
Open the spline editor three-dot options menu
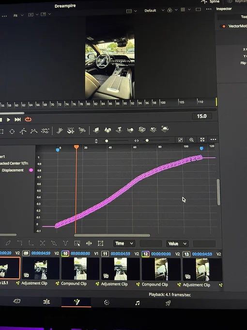(x=213, y=139)
